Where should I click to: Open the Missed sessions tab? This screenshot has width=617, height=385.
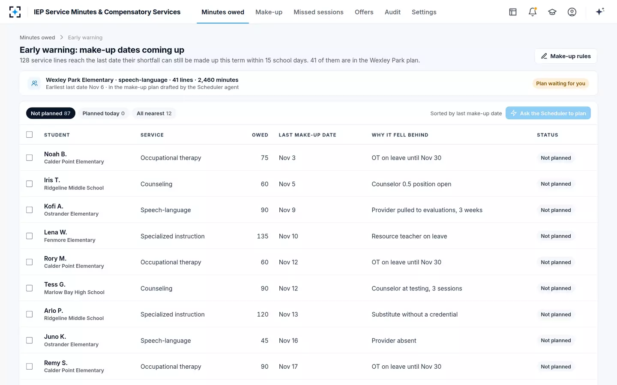[318, 12]
